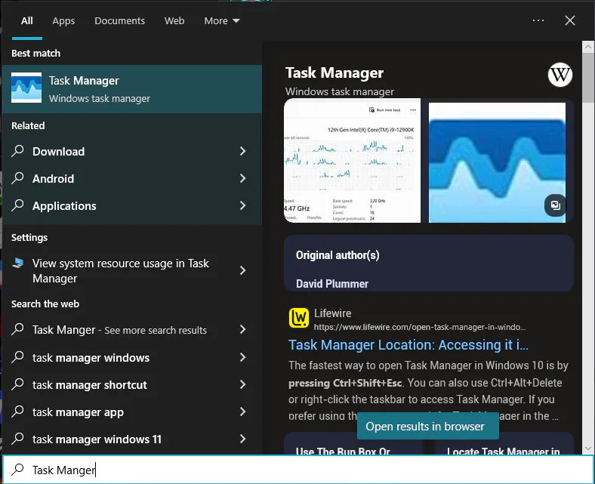Click Open results in browser button

tap(427, 427)
